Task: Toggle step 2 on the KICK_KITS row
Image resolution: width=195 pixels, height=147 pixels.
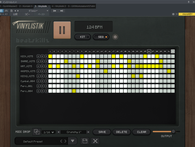Action: coord(54,56)
